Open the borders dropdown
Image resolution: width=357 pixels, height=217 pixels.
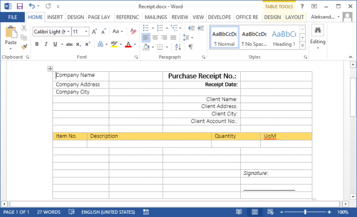pyautogui.click(x=167, y=47)
